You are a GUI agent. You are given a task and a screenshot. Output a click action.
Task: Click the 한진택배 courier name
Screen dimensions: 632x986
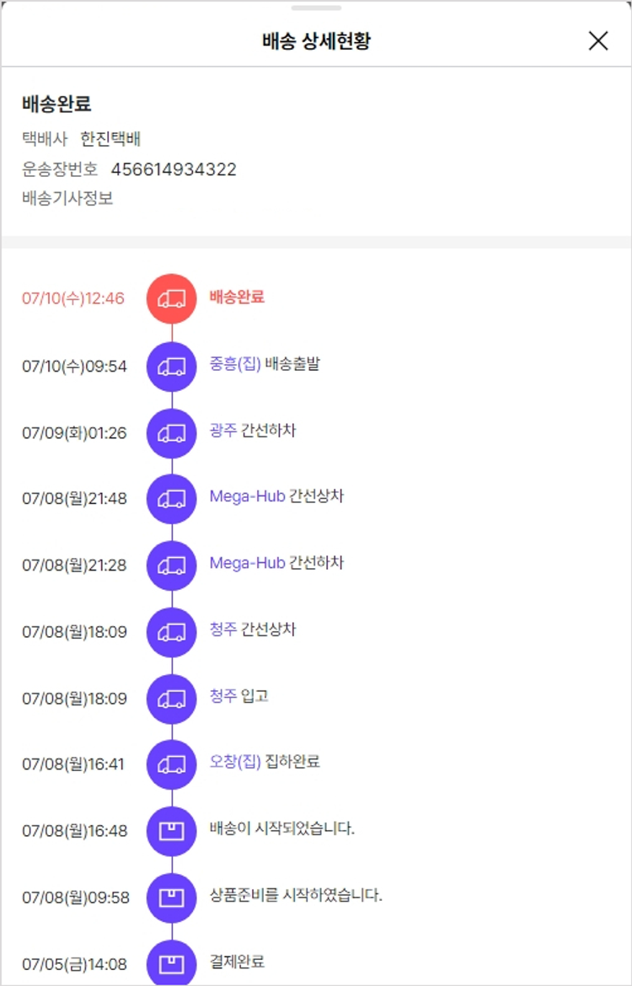point(110,139)
